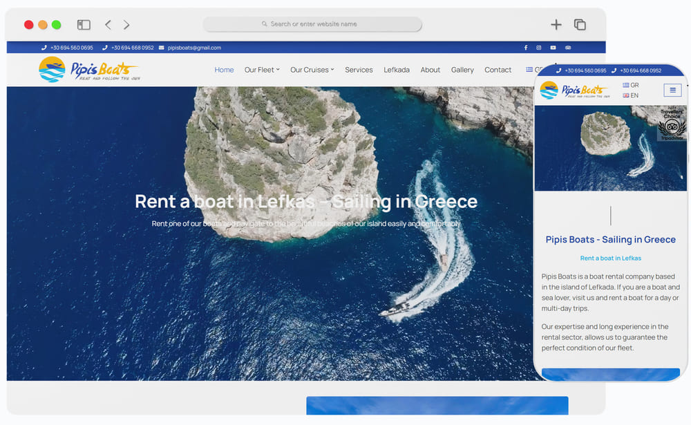Switch mobile preview language to GR

631,85
